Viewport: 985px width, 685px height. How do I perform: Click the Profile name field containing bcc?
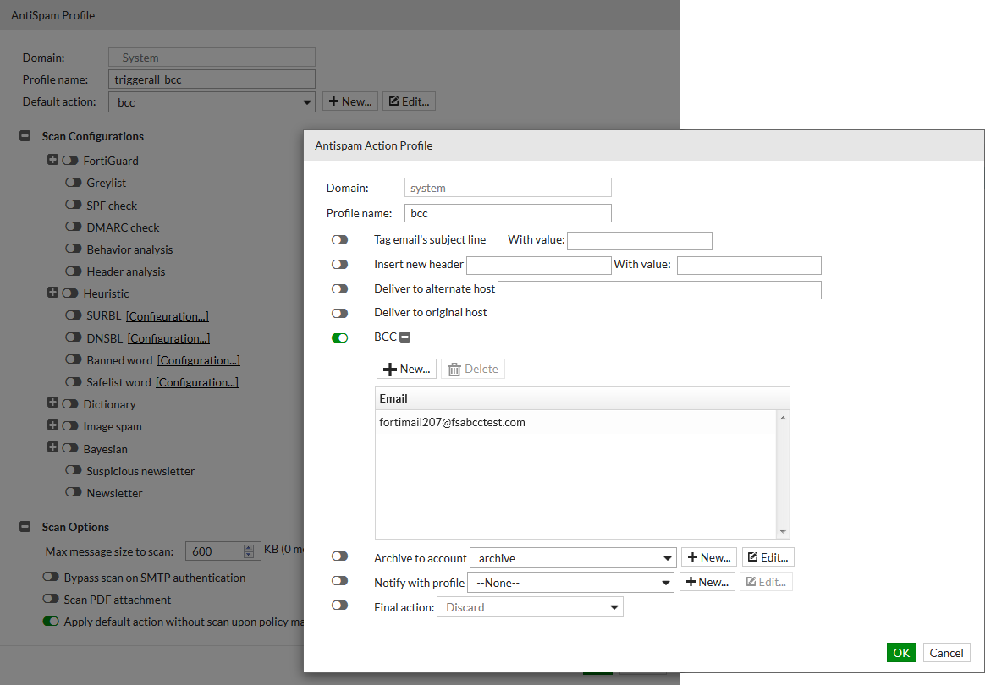pyautogui.click(x=508, y=213)
